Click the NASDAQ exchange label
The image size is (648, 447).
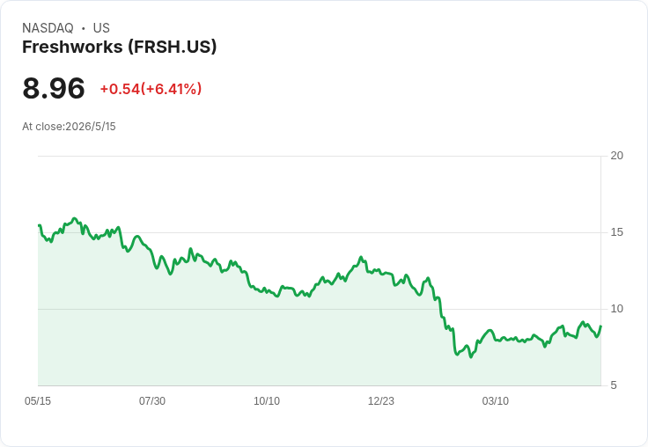48,28
